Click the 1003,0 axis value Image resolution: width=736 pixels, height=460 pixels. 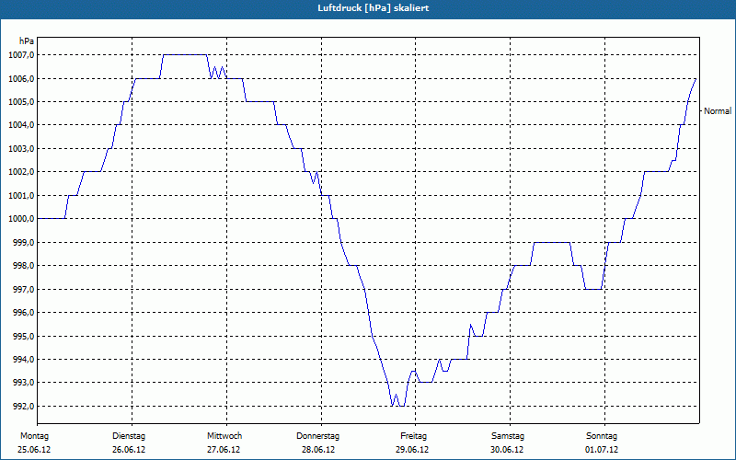[21, 149]
